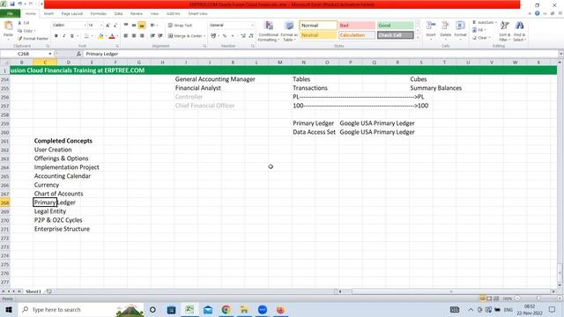Decrease indent in Alignment group
564x317 pixels.
152,35
